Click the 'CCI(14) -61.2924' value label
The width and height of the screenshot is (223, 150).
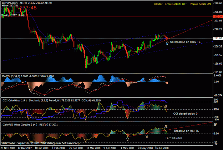coord(91,100)
